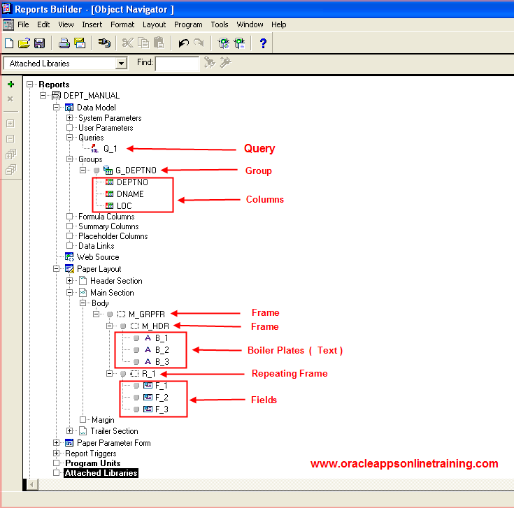Open the Program menu
514x508 pixels.
pyautogui.click(x=188, y=24)
